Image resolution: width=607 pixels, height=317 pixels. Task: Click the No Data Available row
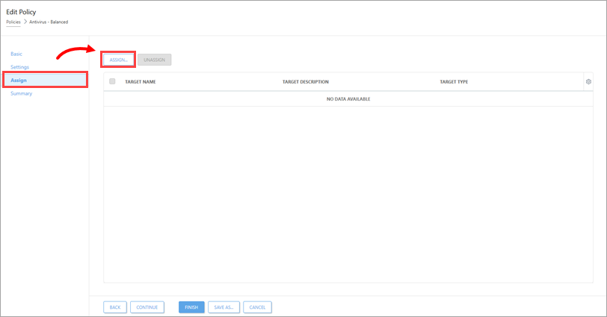(348, 98)
